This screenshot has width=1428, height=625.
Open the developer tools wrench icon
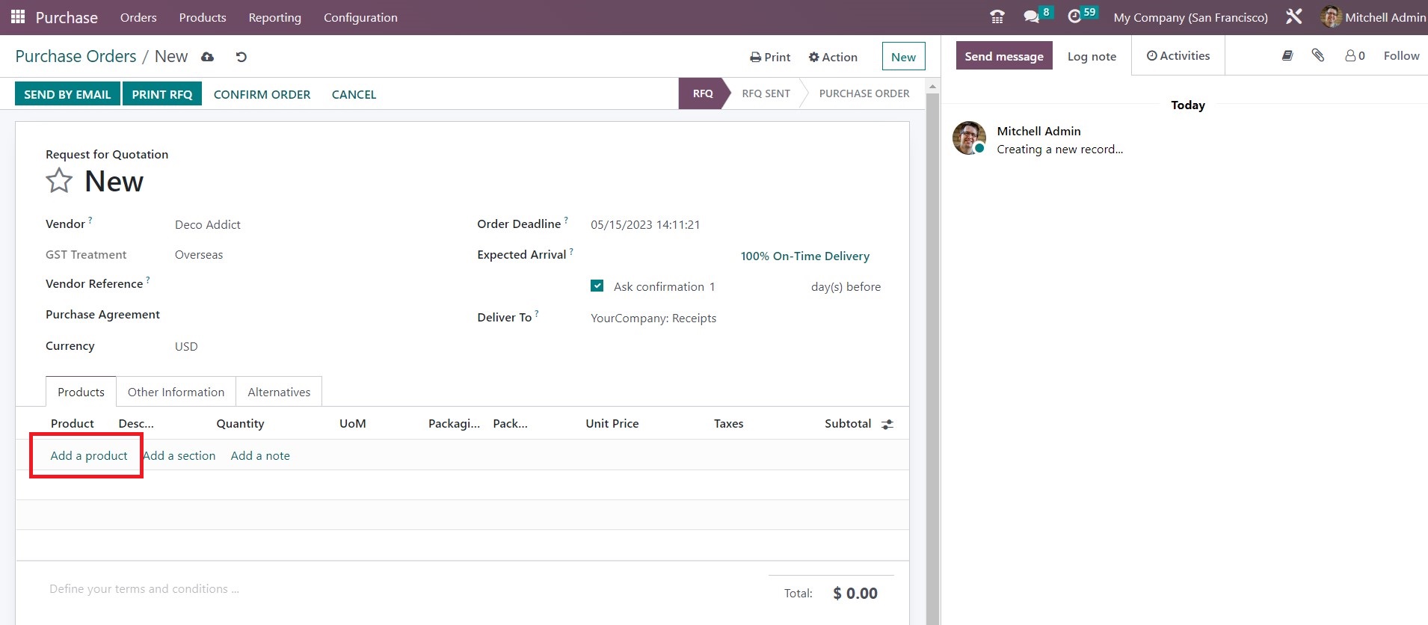click(1294, 16)
